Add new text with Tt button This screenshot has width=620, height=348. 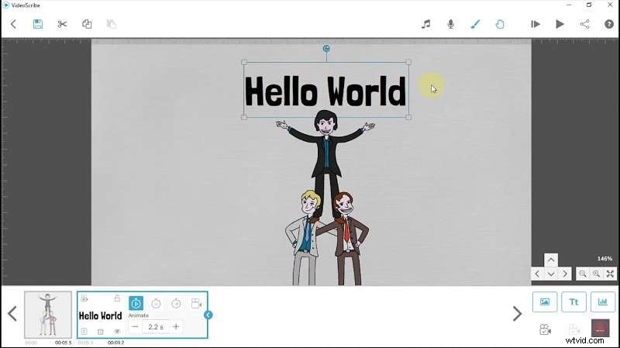pos(573,302)
